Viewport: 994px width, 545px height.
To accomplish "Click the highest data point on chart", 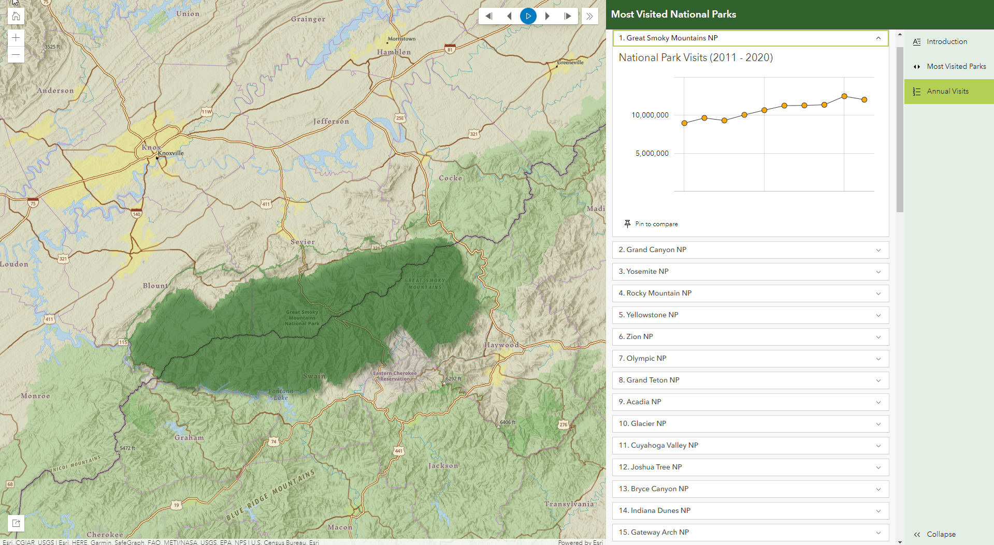I will 844,96.
